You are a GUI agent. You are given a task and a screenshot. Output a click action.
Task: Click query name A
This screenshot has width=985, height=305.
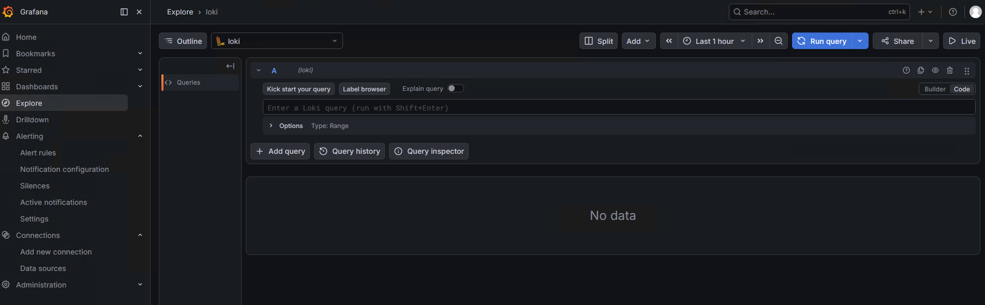pos(274,71)
